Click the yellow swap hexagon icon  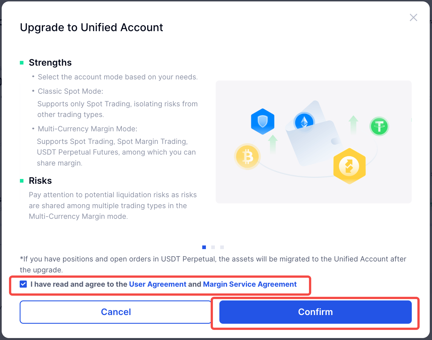coord(349,166)
